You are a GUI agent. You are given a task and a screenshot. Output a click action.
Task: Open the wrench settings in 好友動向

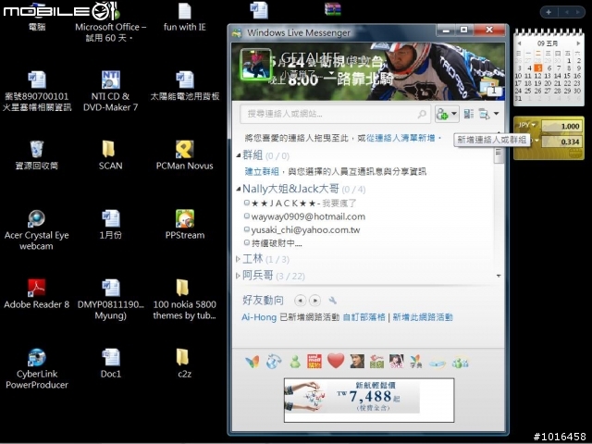pos(333,301)
